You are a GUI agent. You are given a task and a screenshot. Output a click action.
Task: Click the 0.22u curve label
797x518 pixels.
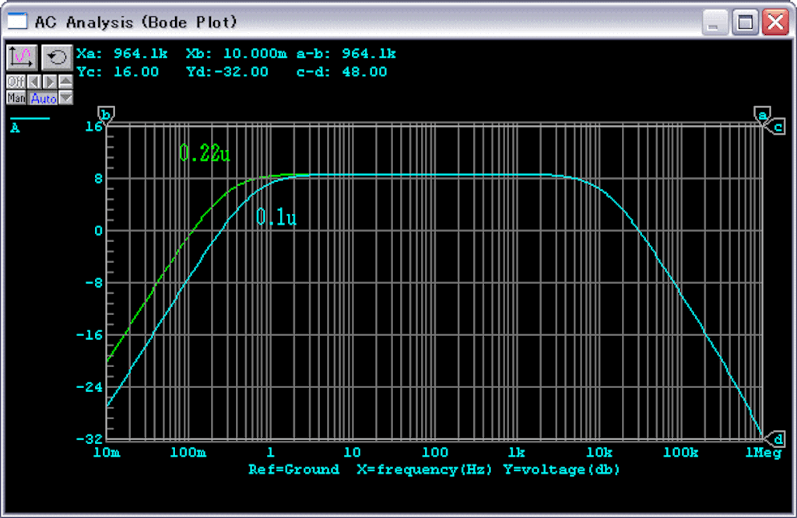205,153
